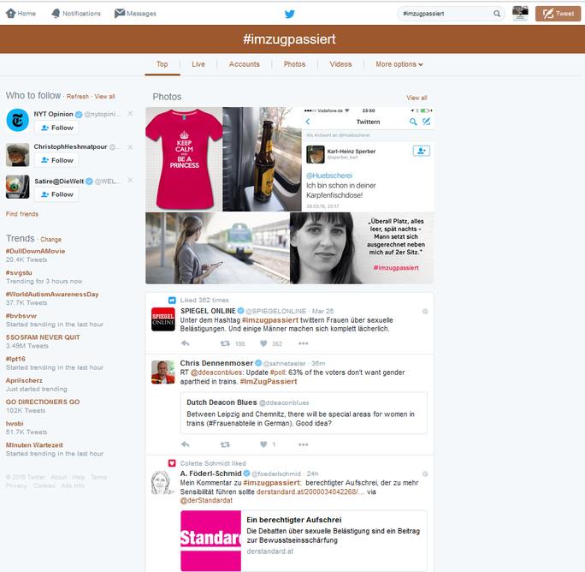The image size is (585, 572).
Task: Click the SPIEGEL ONLINE avatar
Action: coord(163,319)
